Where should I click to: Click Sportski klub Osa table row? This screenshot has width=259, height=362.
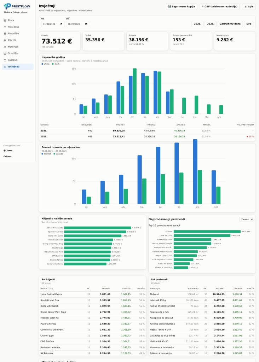pos(92,300)
